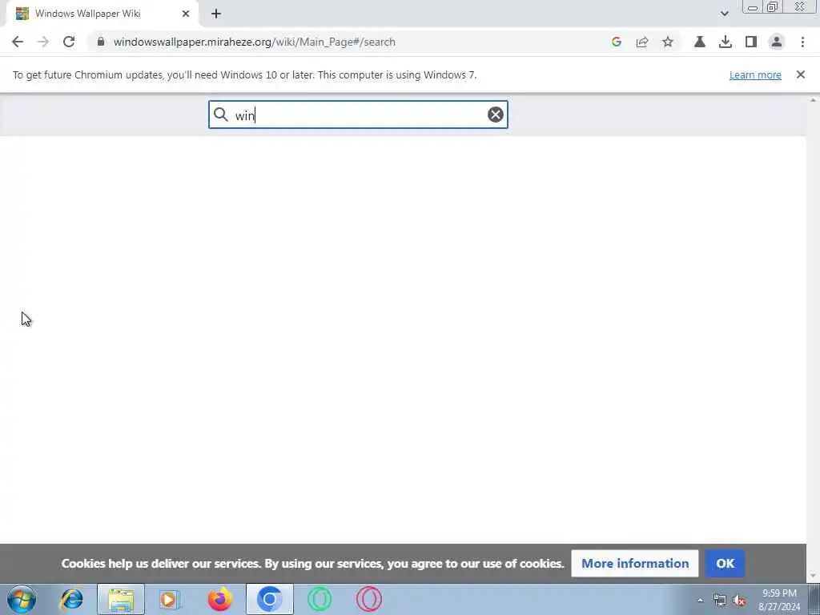Screen dimensions: 820x615
Task: Open Chrome three-dot menu
Action: click(x=802, y=42)
